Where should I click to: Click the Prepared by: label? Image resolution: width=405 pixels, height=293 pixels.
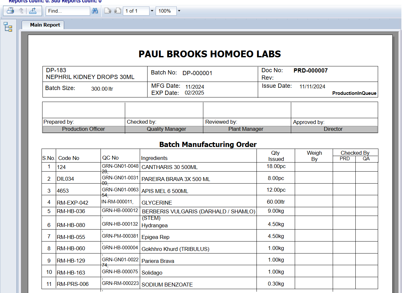tap(59, 122)
